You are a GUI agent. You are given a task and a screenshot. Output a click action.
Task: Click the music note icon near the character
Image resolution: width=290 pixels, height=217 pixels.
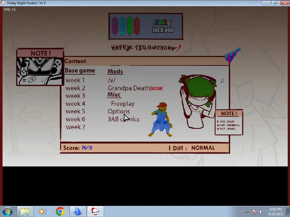pyautogui.click(x=222, y=81)
